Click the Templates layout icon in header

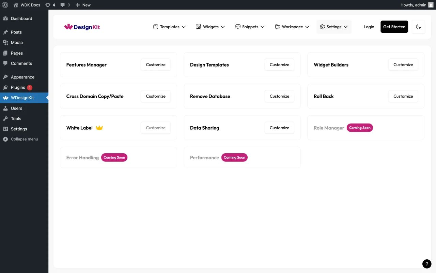156,27
